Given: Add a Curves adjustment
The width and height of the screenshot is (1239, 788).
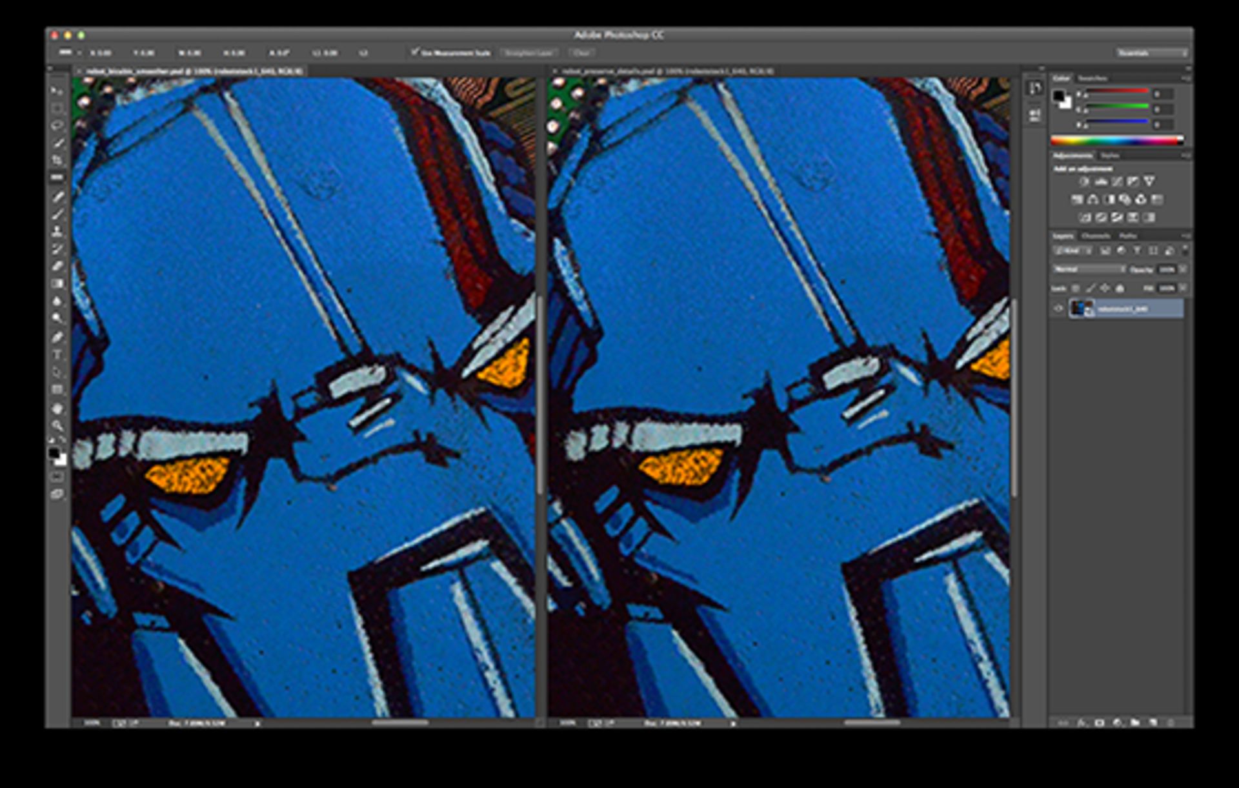Looking at the screenshot, I should point(1117,182).
